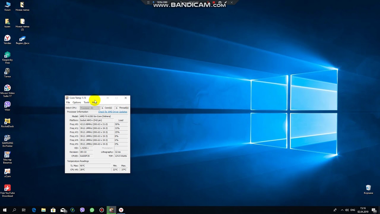Open the Яндекс.Диск desktop shortcut
Viewport: 380px width, 214px height.
[x=22, y=40]
